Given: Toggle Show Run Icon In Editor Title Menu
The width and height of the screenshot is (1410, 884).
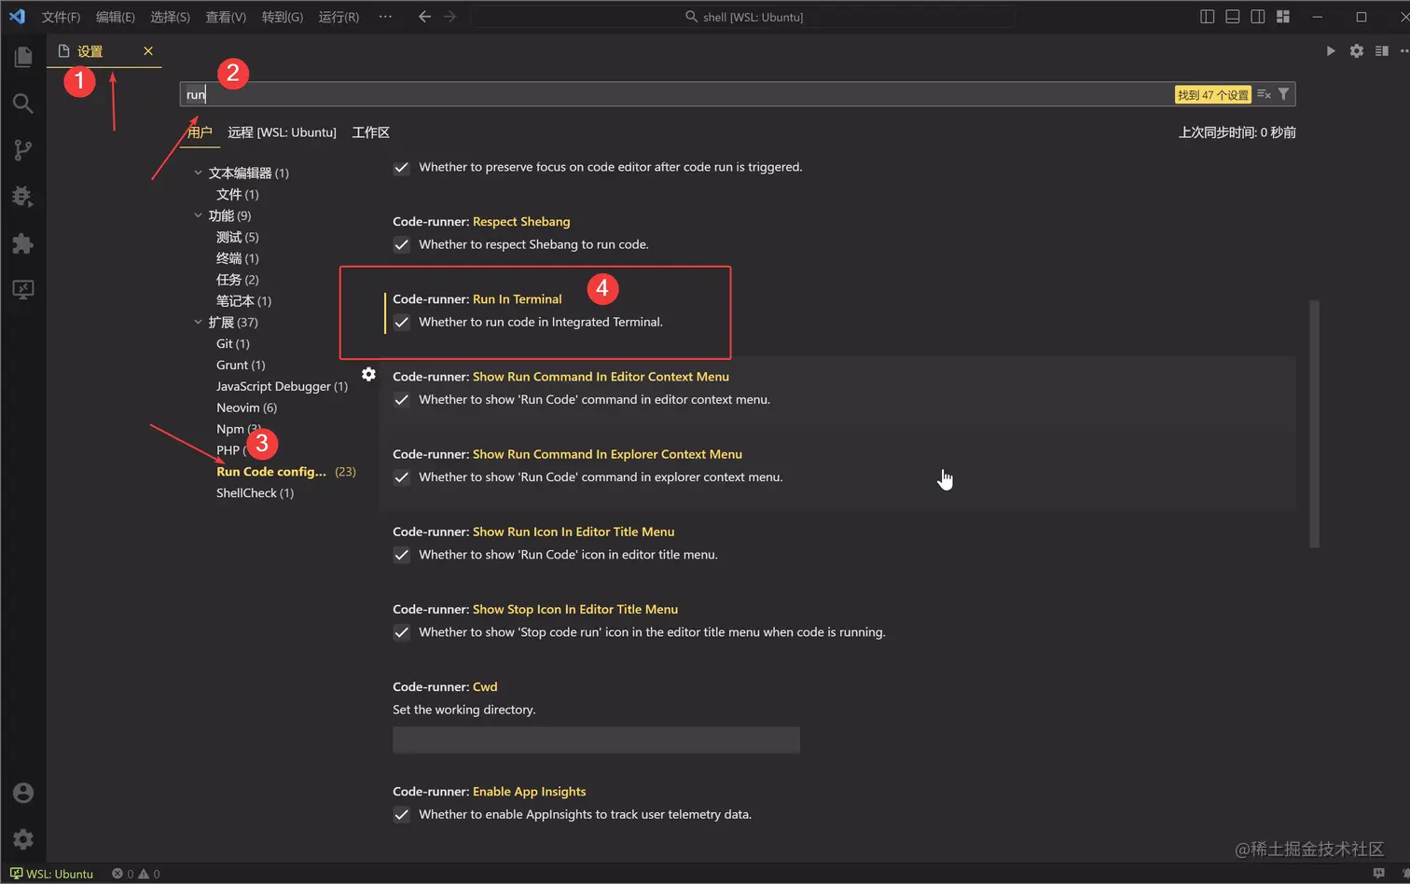Looking at the screenshot, I should 402,555.
